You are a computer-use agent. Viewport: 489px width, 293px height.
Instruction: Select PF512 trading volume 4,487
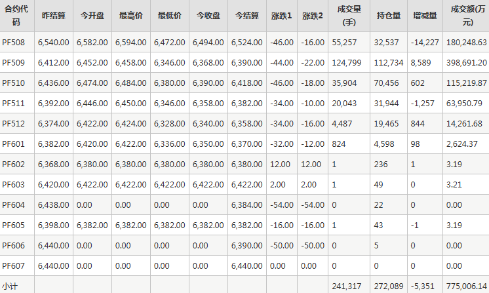(x=342, y=124)
